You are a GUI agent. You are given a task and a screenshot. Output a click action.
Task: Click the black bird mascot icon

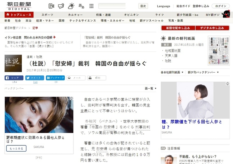point(226,14)
